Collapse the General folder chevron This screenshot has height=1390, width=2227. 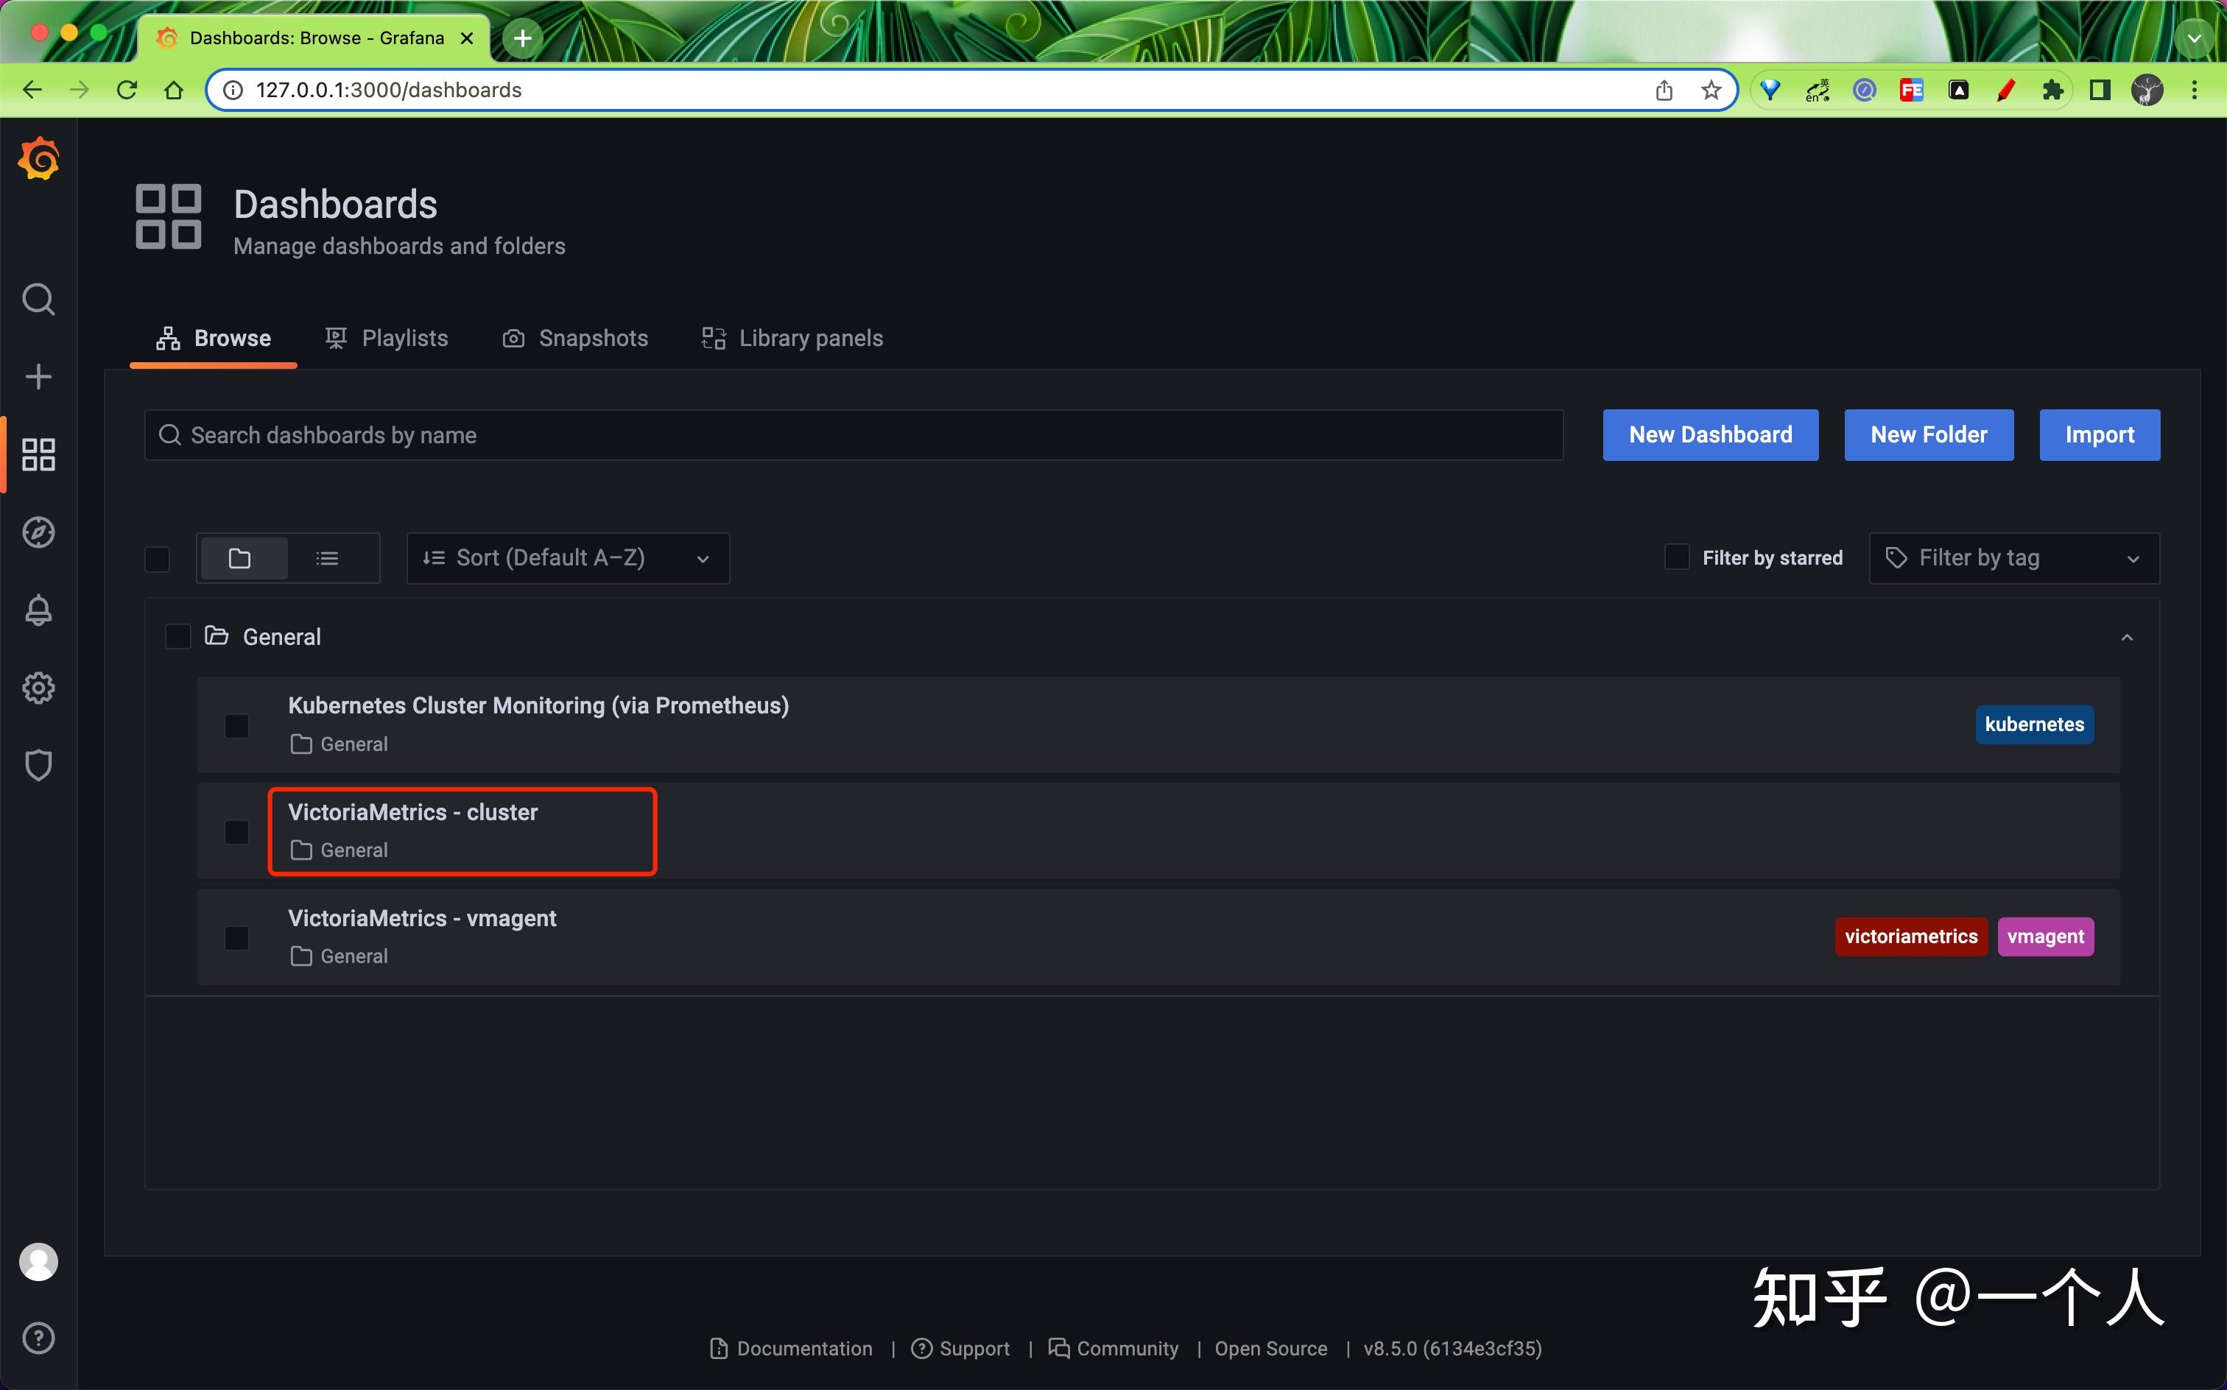click(2127, 637)
